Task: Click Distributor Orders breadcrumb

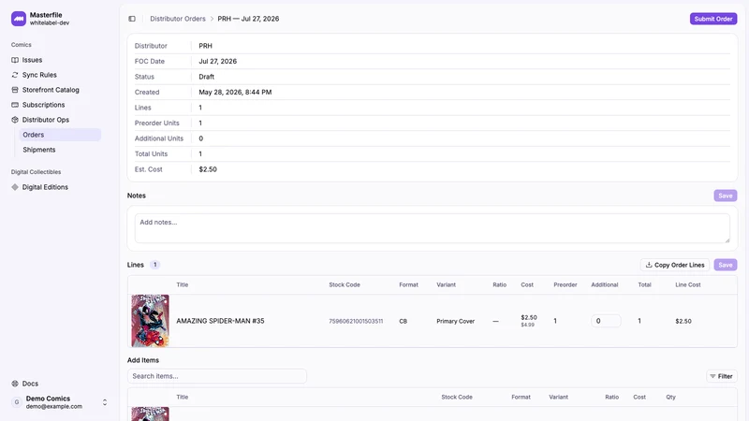Action: (178, 19)
